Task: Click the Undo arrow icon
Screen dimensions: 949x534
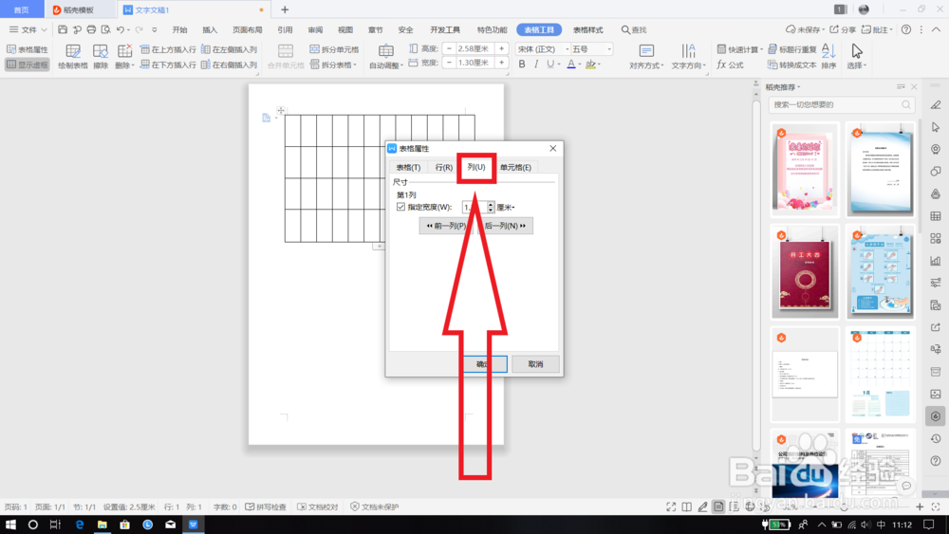Action: point(121,29)
